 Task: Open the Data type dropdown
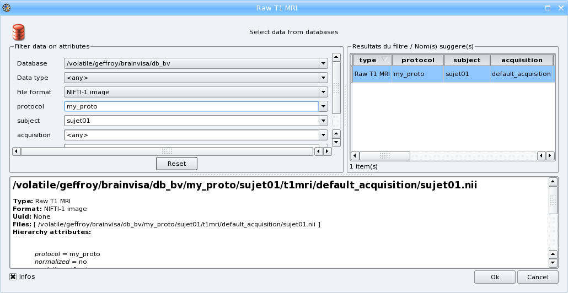tap(323, 78)
